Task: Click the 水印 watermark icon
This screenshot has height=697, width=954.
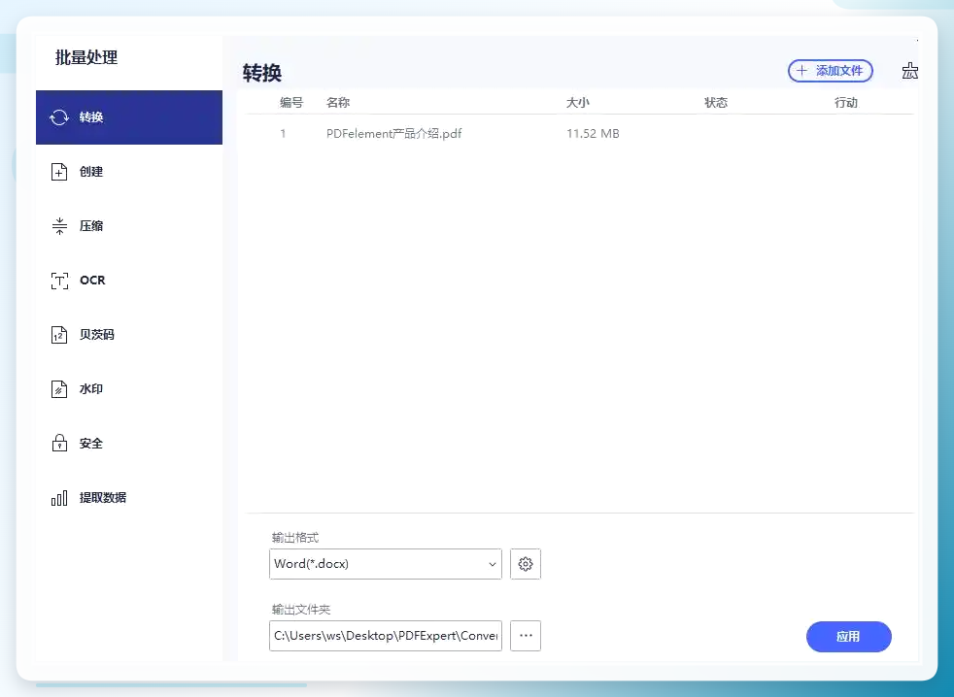Action: point(59,389)
